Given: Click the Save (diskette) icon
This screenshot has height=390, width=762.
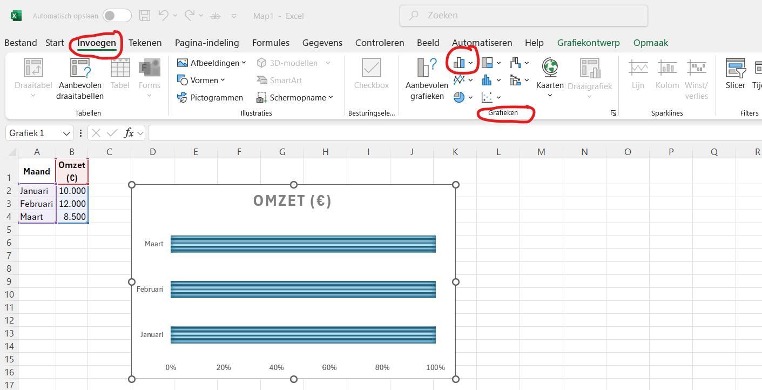Looking at the screenshot, I should 145,16.
